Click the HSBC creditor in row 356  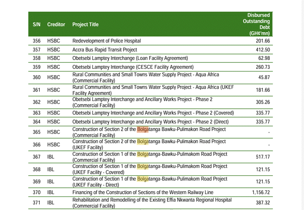[53, 41]
